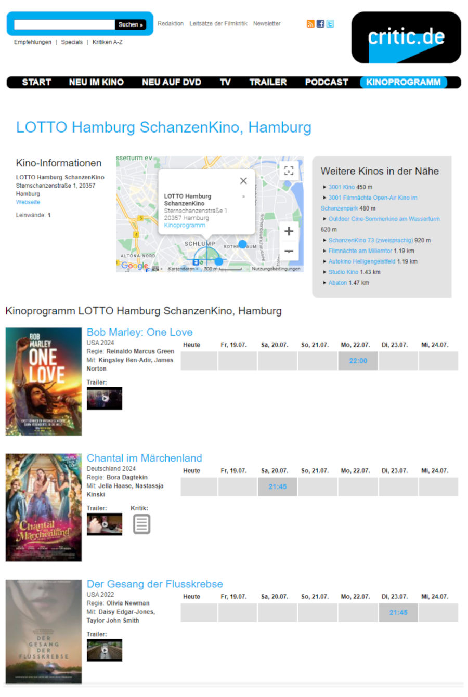Play the Bob Marley: One Love trailer

(105, 398)
